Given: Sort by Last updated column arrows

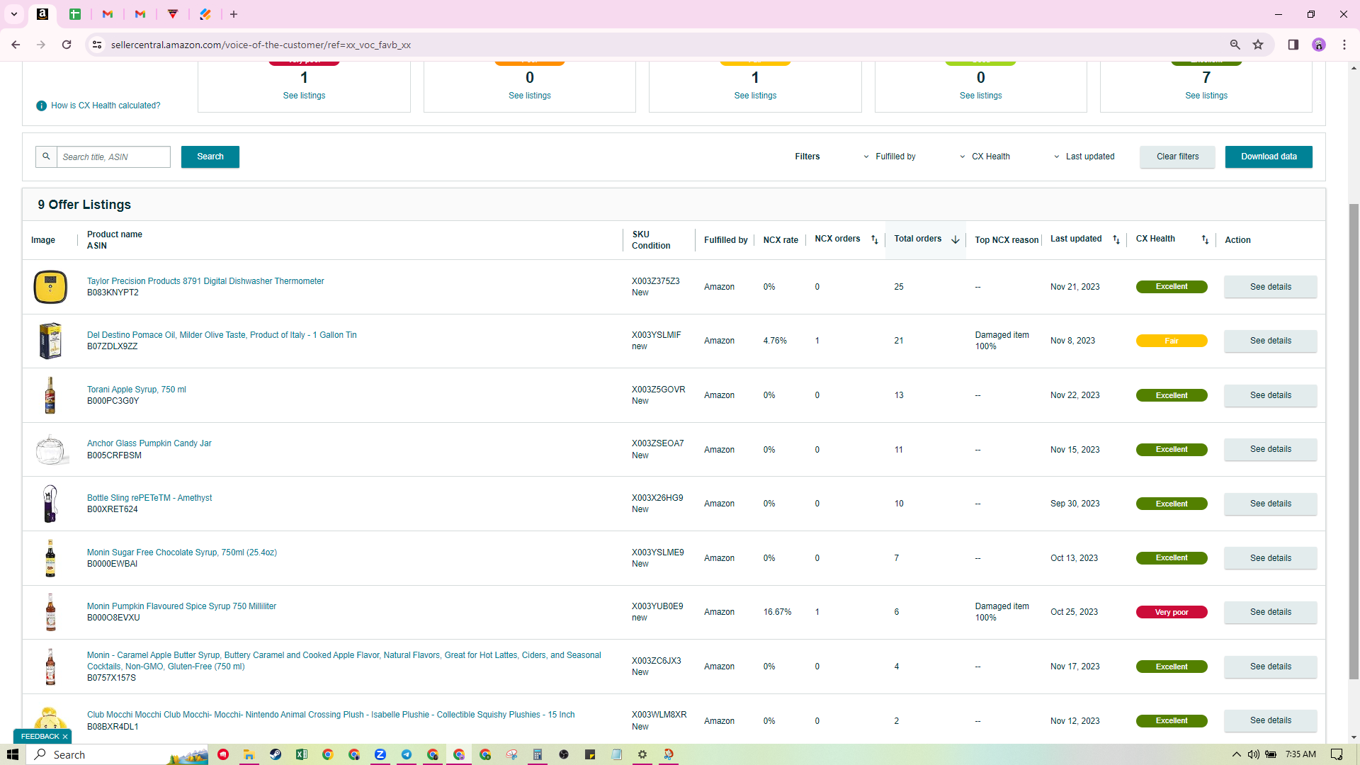Looking at the screenshot, I should (x=1116, y=240).
